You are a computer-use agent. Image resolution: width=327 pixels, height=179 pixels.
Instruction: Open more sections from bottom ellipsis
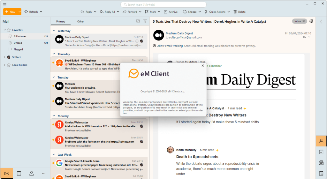(x=44, y=173)
